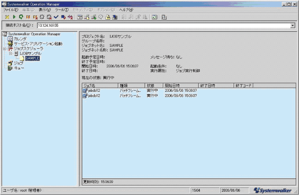Open the ファイル(F) menu
The image size is (299, 195).
(11, 10)
